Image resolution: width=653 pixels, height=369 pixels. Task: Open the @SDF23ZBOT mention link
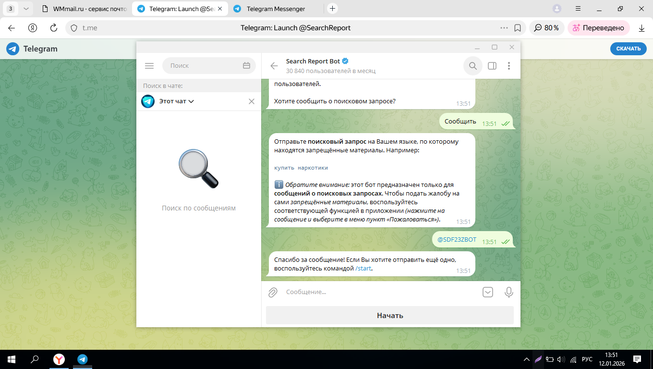pos(457,240)
